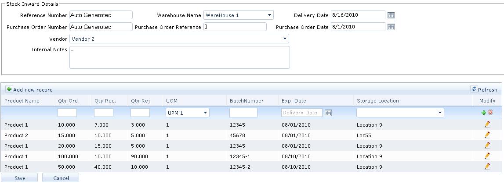Edit the row with batch 12345-2
Viewport: 504px width, 184px height.
[x=487, y=167]
